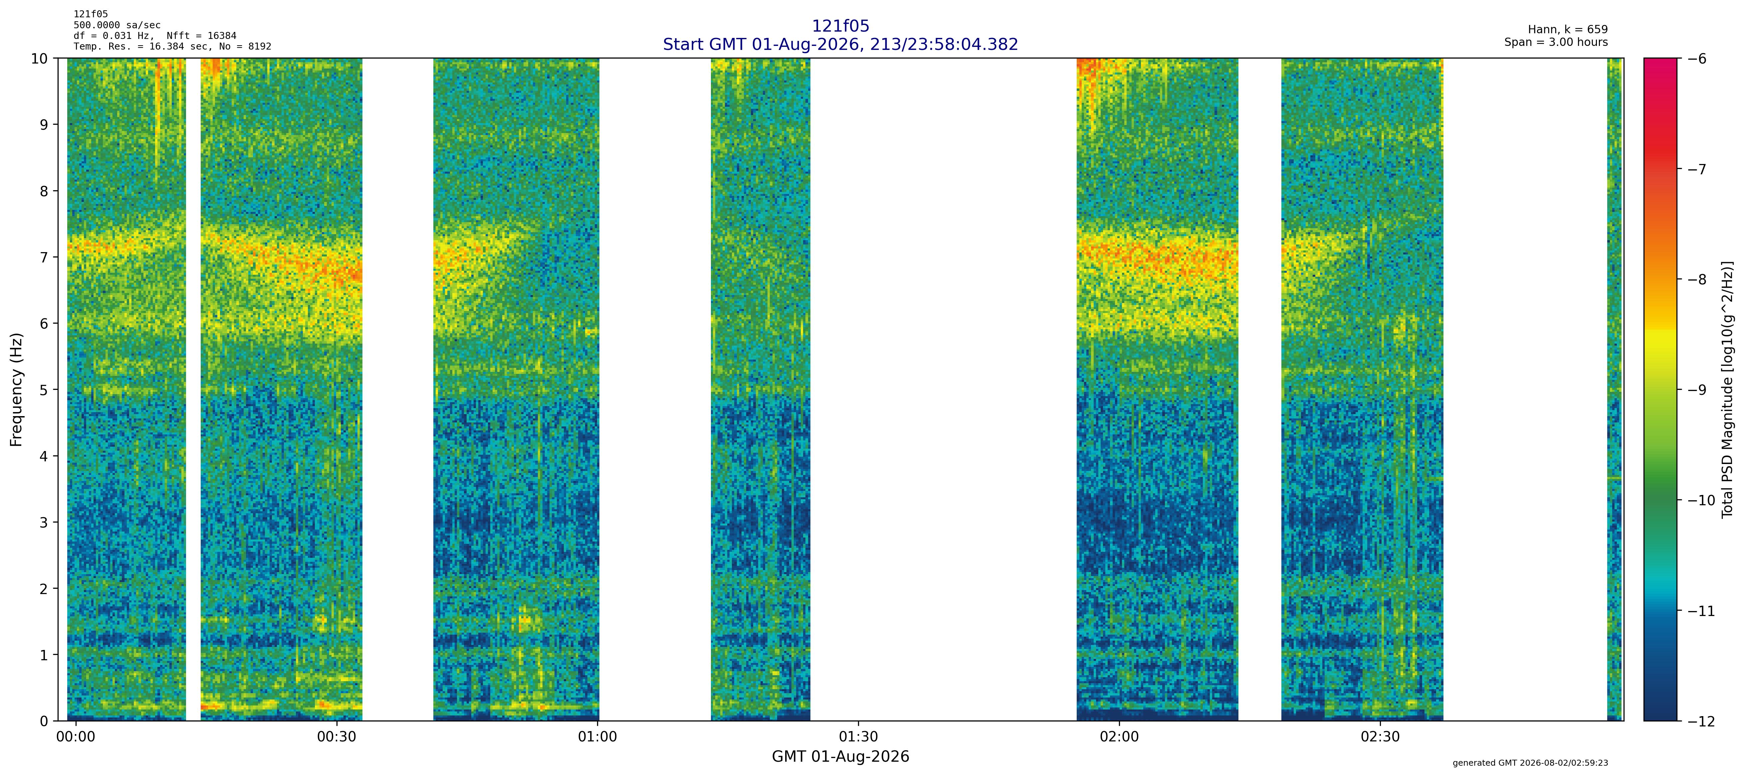The height and width of the screenshot is (777, 1745).
Task: Click the colorbar tick label "−10"
Action: [x=1701, y=501]
